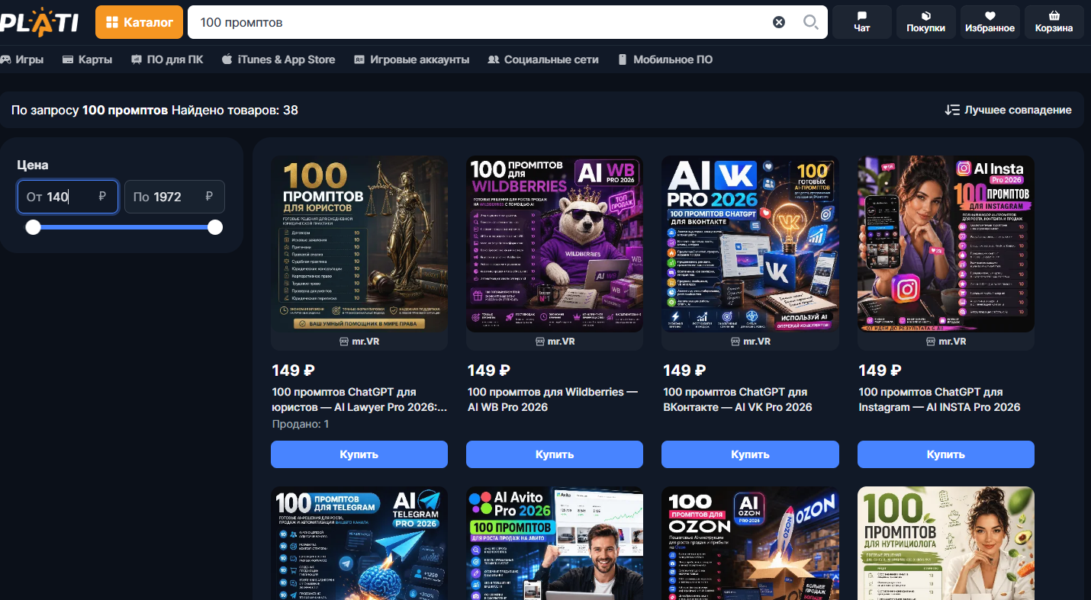
Task: Click Купить for the Instagram prompts
Action: [946, 454]
